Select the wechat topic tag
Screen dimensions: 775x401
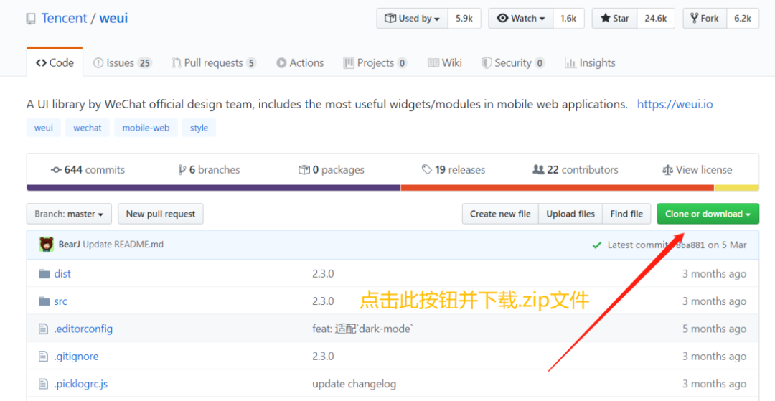click(88, 128)
